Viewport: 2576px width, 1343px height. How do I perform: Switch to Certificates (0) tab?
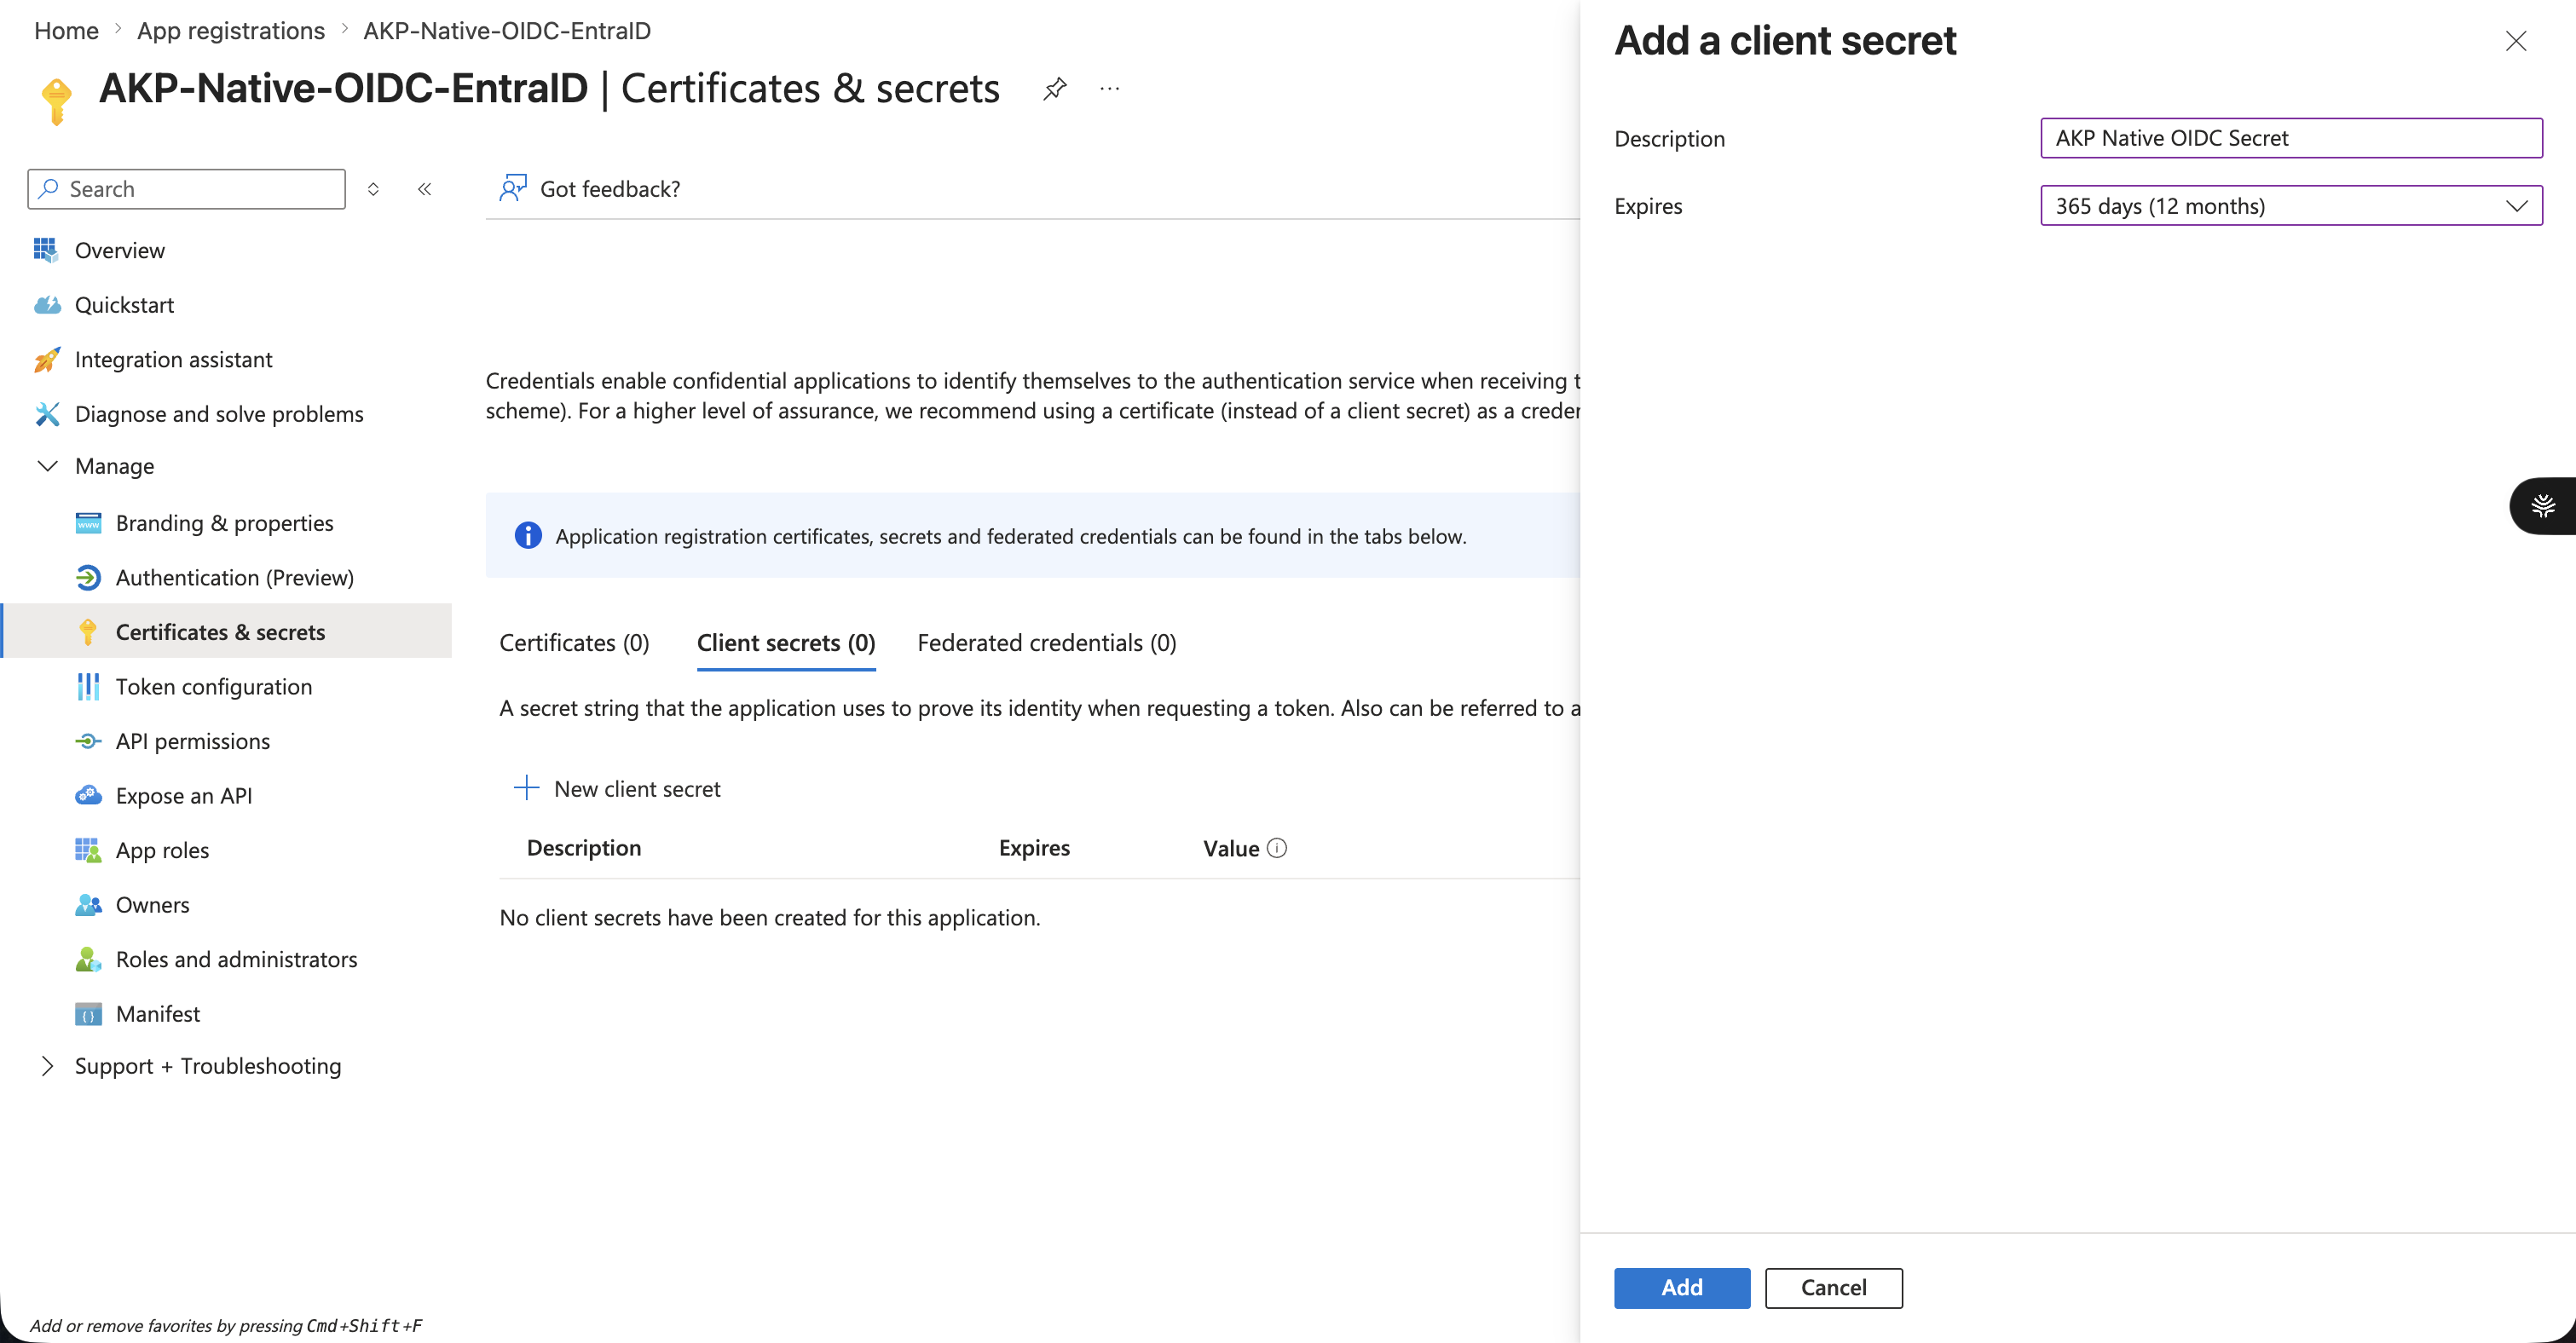click(x=574, y=643)
